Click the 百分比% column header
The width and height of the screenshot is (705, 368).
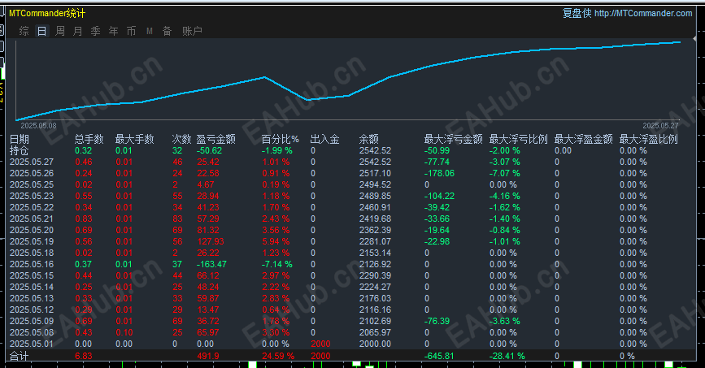tap(280, 139)
